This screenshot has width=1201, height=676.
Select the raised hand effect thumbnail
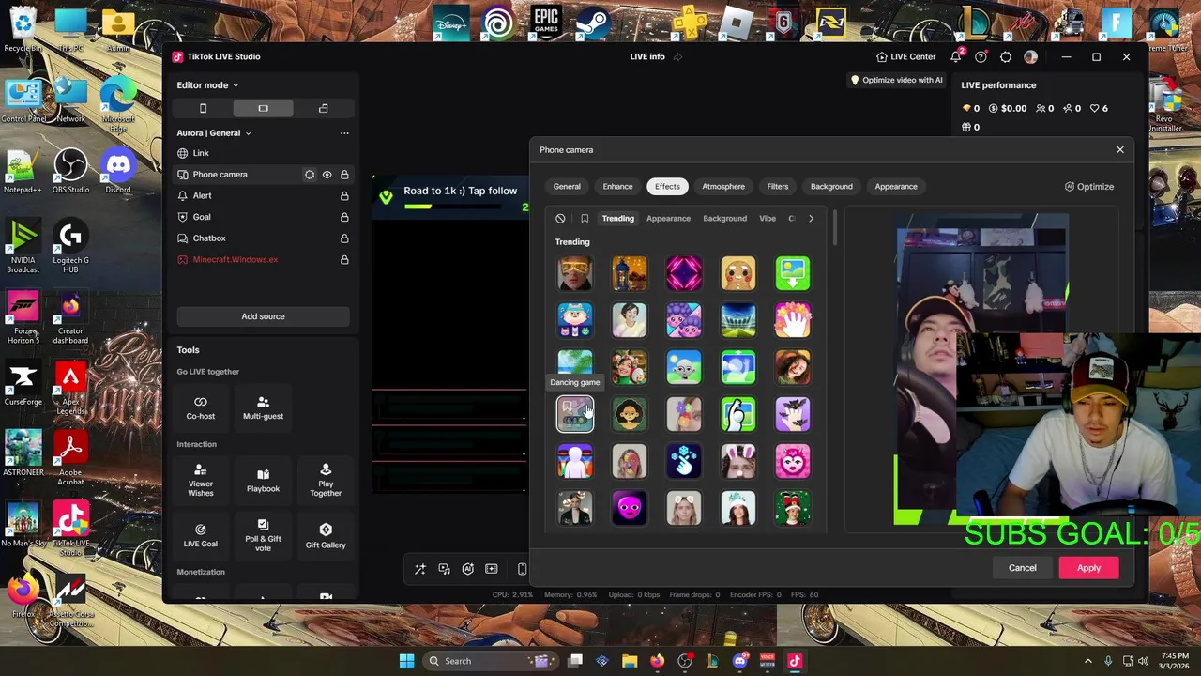793,320
